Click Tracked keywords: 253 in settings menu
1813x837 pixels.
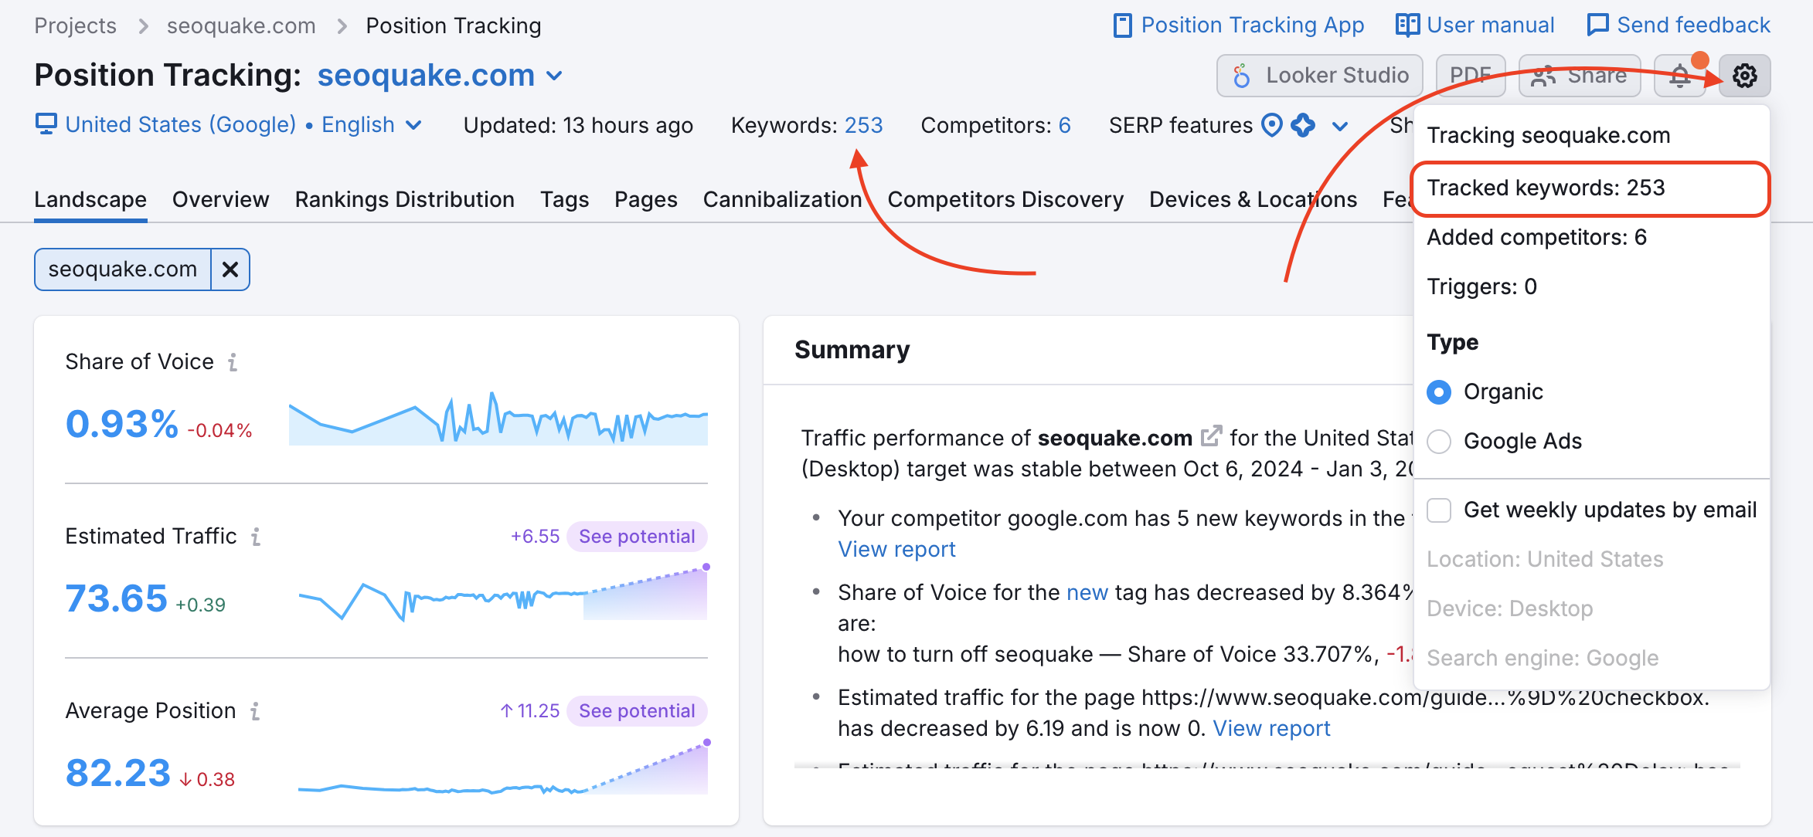tap(1590, 188)
